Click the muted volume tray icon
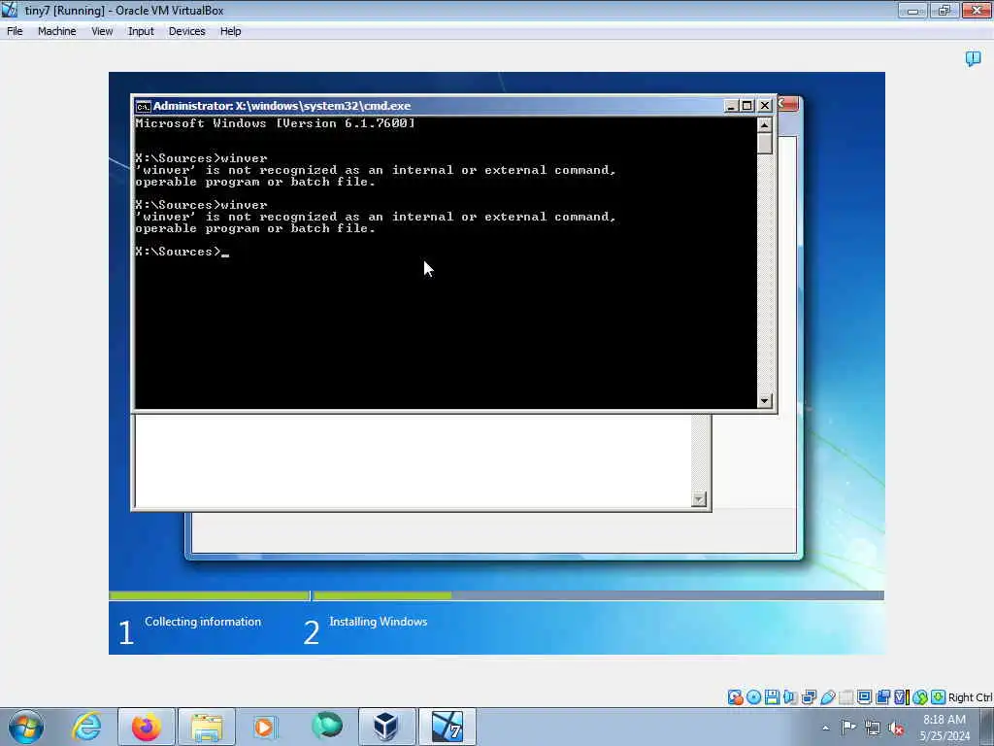Viewport: 994px width, 746px height. click(x=896, y=728)
